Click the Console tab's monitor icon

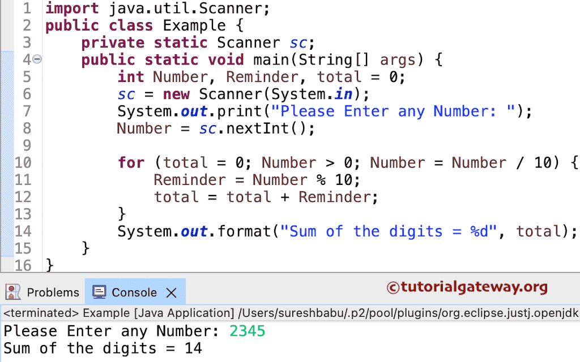click(99, 292)
